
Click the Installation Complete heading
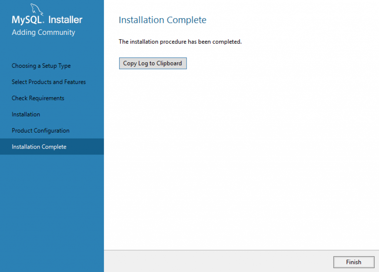coord(162,20)
